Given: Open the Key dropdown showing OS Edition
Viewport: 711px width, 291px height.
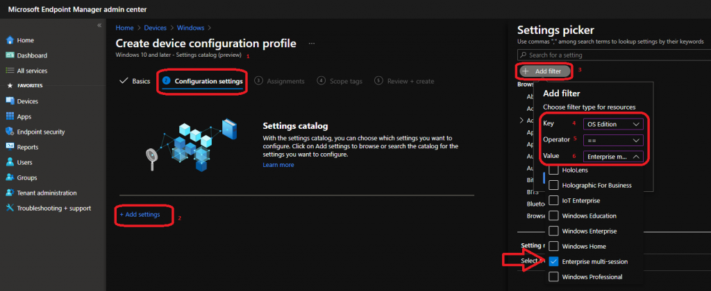Looking at the screenshot, I should tap(613, 124).
